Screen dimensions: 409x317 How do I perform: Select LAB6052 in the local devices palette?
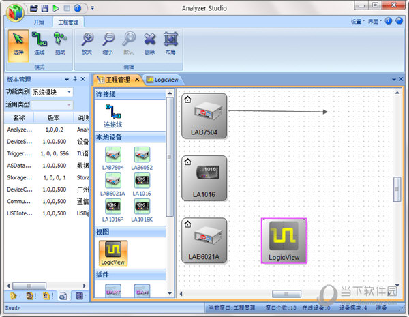pyautogui.click(x=142, y=159)
